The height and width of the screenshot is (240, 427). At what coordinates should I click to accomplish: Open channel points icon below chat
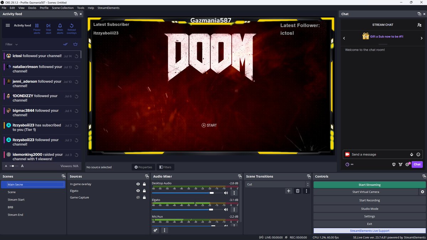pos(347,164)
